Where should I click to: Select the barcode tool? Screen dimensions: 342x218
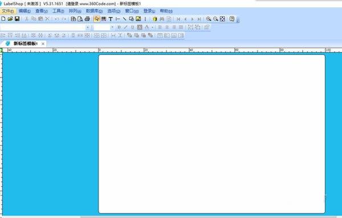tap(104, 19)
